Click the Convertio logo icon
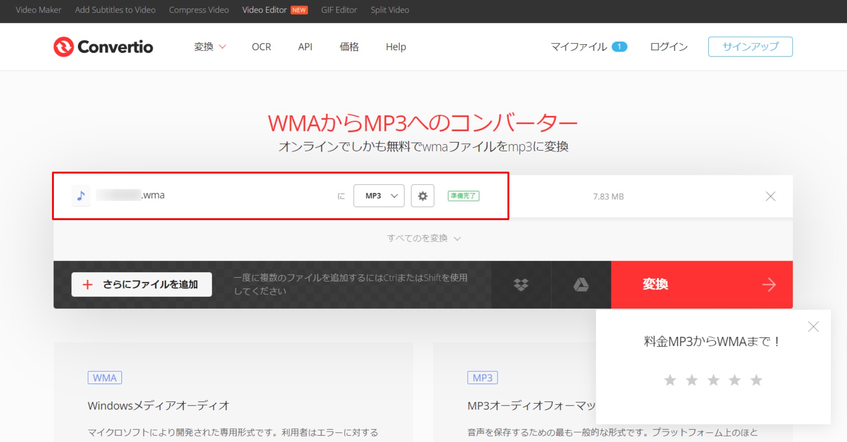 click(x=63, y=47)
